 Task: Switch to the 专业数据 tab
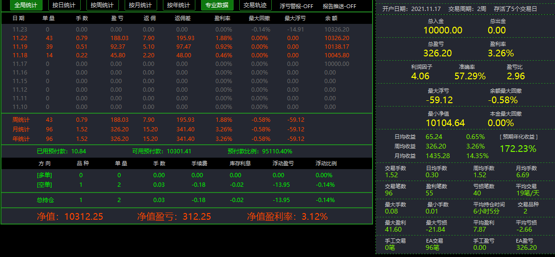point(217,5)
